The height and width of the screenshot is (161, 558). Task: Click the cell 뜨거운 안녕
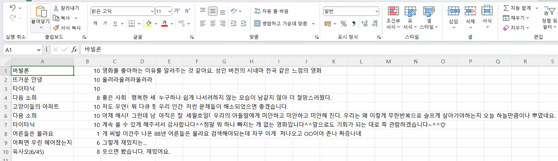pyautogui.click(x=42, y=80)
